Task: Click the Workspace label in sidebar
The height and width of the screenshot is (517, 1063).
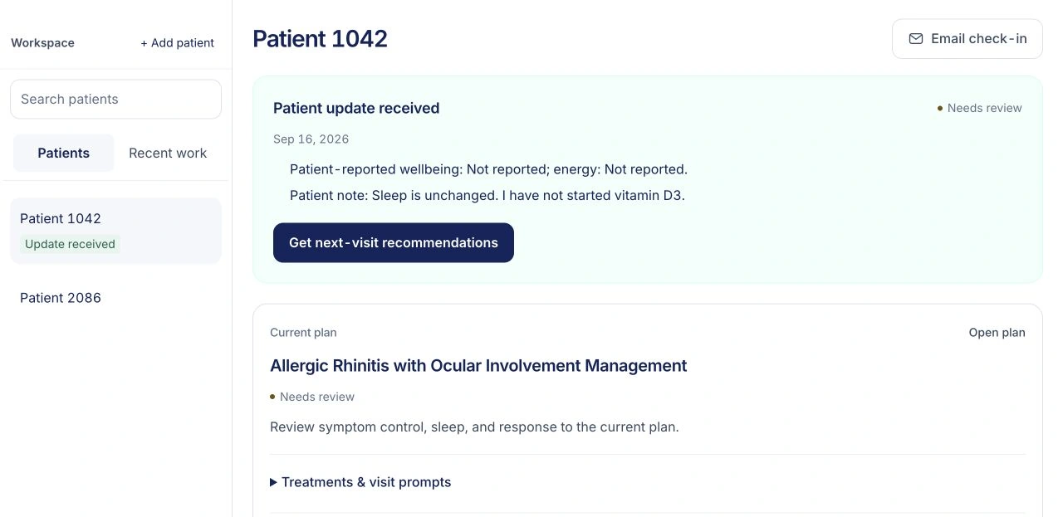Action: [42, 43]
